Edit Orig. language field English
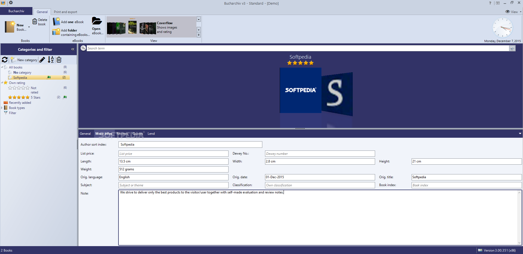 point(174,177)
